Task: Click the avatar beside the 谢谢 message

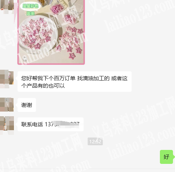Action: (7, 105)
